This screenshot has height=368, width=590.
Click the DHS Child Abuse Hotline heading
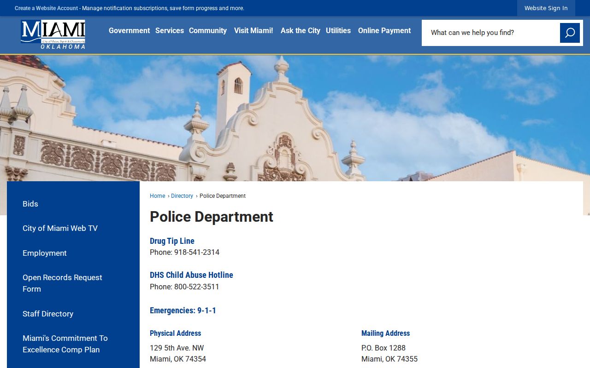click(191, 275)
